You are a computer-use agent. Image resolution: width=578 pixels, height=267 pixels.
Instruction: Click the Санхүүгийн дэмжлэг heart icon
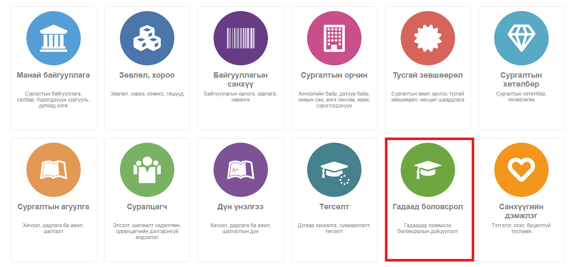521,170
